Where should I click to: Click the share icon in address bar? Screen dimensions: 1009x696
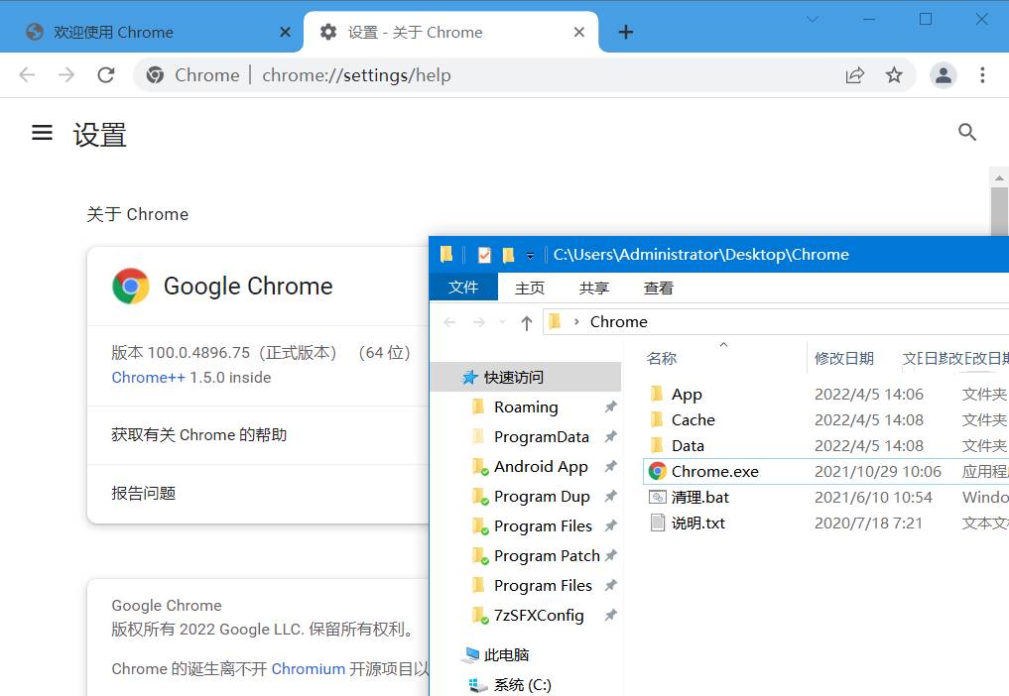click(855, 74)
